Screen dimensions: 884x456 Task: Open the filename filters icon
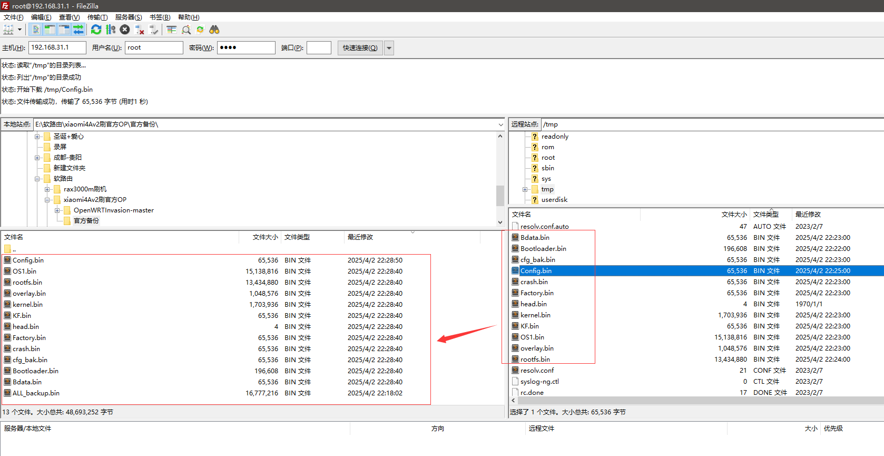(x=171, y=30)
